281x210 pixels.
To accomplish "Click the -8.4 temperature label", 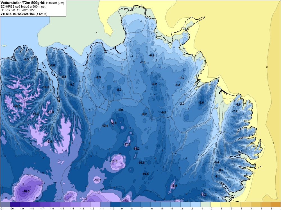I will coord(216,162).
